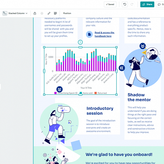Click the transparency grid icon in toolbar
The image size is (164, 164).
click(x=55, y=13)
